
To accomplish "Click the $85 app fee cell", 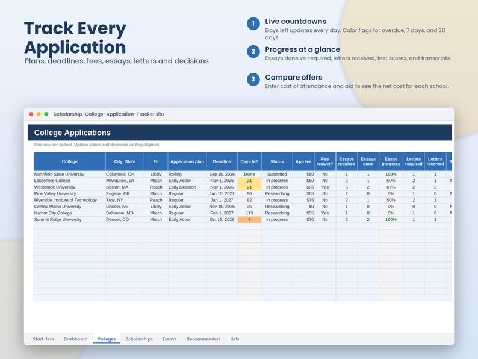I will coord(303,187).
